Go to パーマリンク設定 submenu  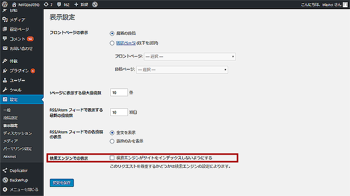click(x=17, y=149)
